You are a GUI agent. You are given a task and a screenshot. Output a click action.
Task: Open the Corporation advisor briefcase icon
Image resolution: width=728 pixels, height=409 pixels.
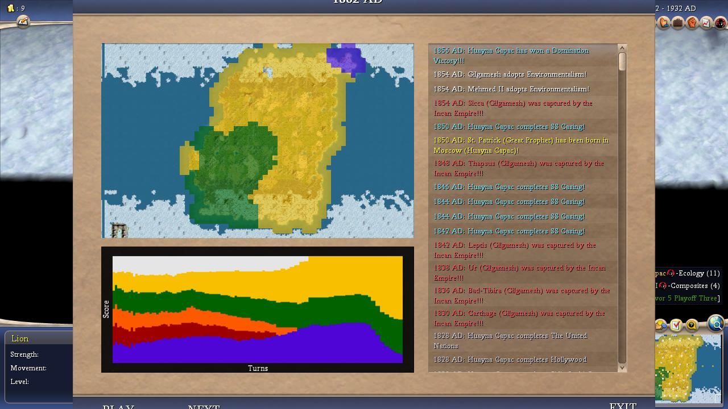click(x=678, y=23)
